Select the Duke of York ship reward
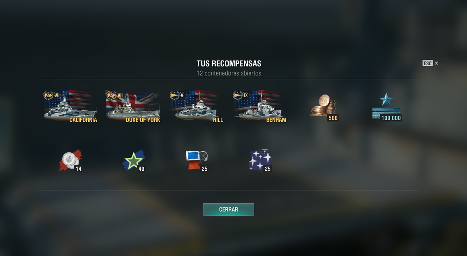This screenshot has height=256, width=467. pos(133,106)
